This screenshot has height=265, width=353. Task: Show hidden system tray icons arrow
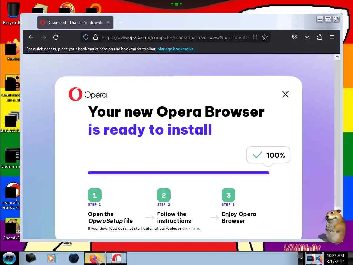(301, 258)
